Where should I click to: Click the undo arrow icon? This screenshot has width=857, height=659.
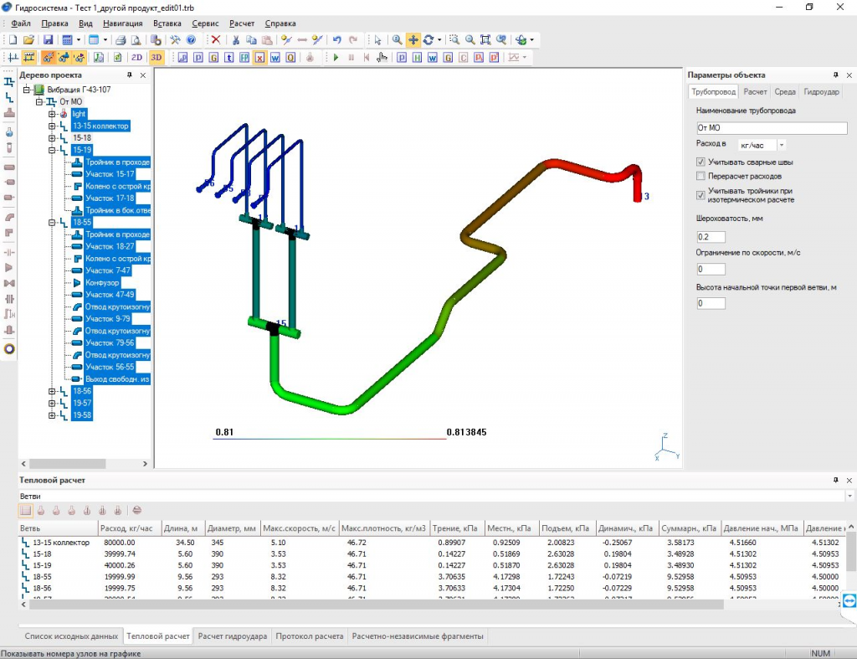(x=336, y=40)
